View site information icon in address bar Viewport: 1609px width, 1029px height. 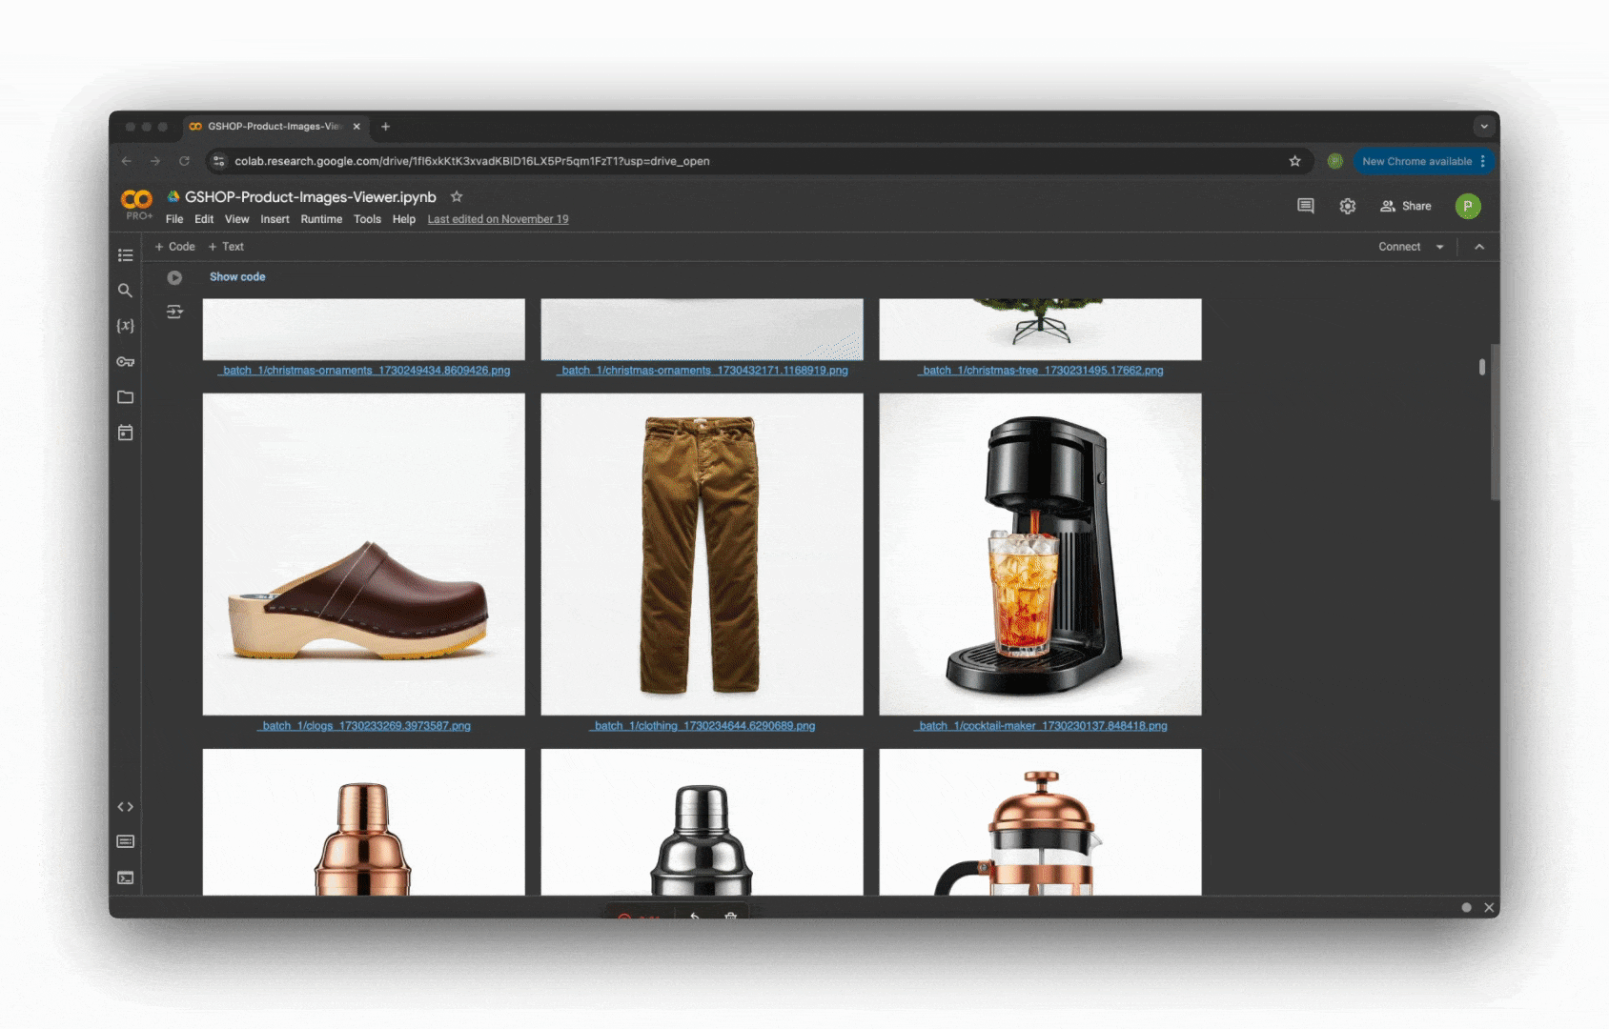click(x=219, y=161)
